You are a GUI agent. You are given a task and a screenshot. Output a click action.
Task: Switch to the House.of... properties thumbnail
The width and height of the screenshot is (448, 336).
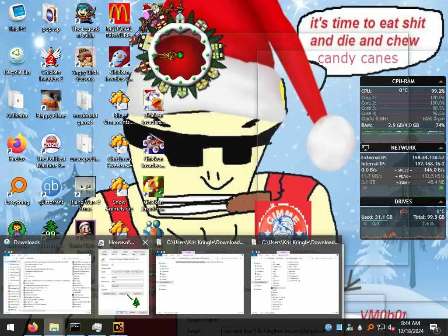point(123,282)
